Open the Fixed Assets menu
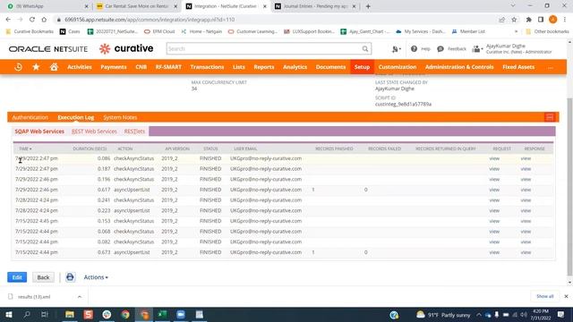Image resolution: width=573 pixels, height=322 pixels. click(x=518, y=67)
